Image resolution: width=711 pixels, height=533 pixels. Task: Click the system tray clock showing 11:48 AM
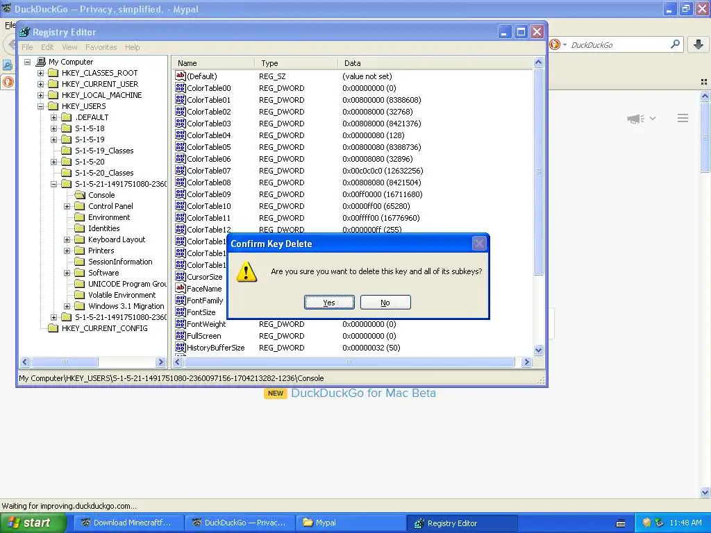pos(685,523)
